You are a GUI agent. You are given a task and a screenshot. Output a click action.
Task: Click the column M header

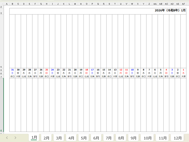click(x=75, y=4)
